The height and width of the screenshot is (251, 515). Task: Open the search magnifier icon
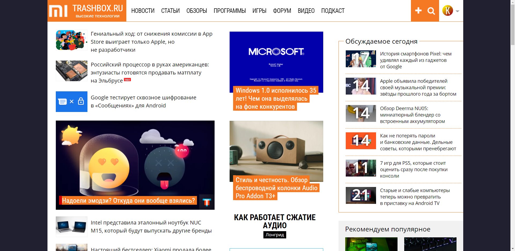point(431,11)
